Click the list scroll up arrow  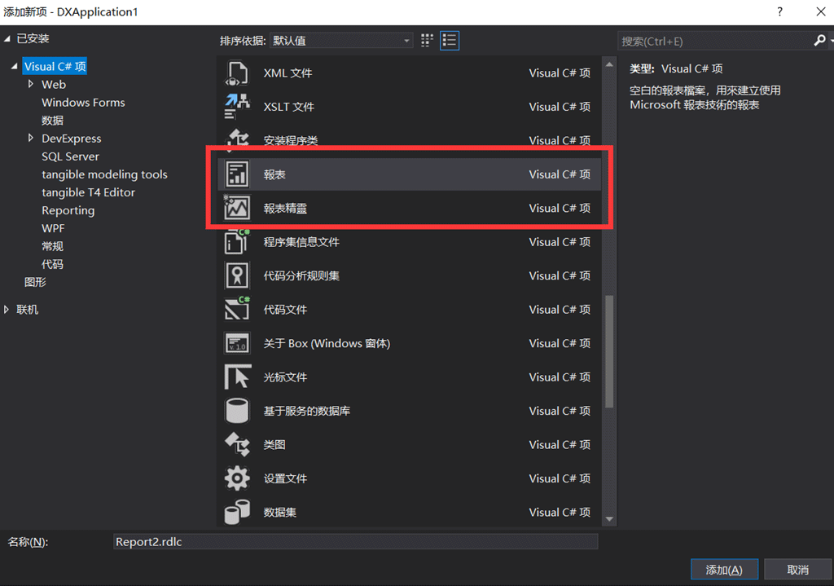[x=609, y=64]
